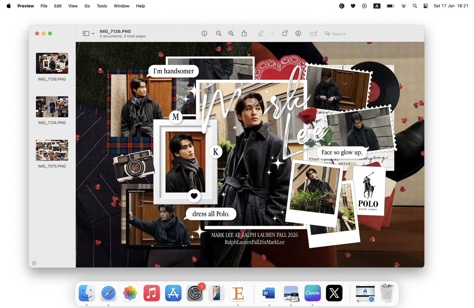The height and width of the screenshot is (308, 474).
Task: Expand the Highlight options chevron
Action: pos(272,34)
